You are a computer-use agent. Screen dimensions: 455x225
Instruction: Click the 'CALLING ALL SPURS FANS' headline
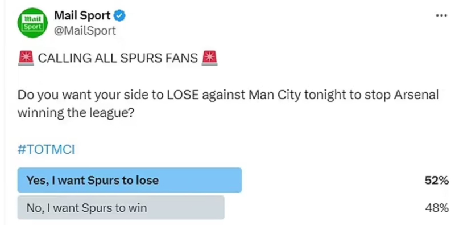118,58
